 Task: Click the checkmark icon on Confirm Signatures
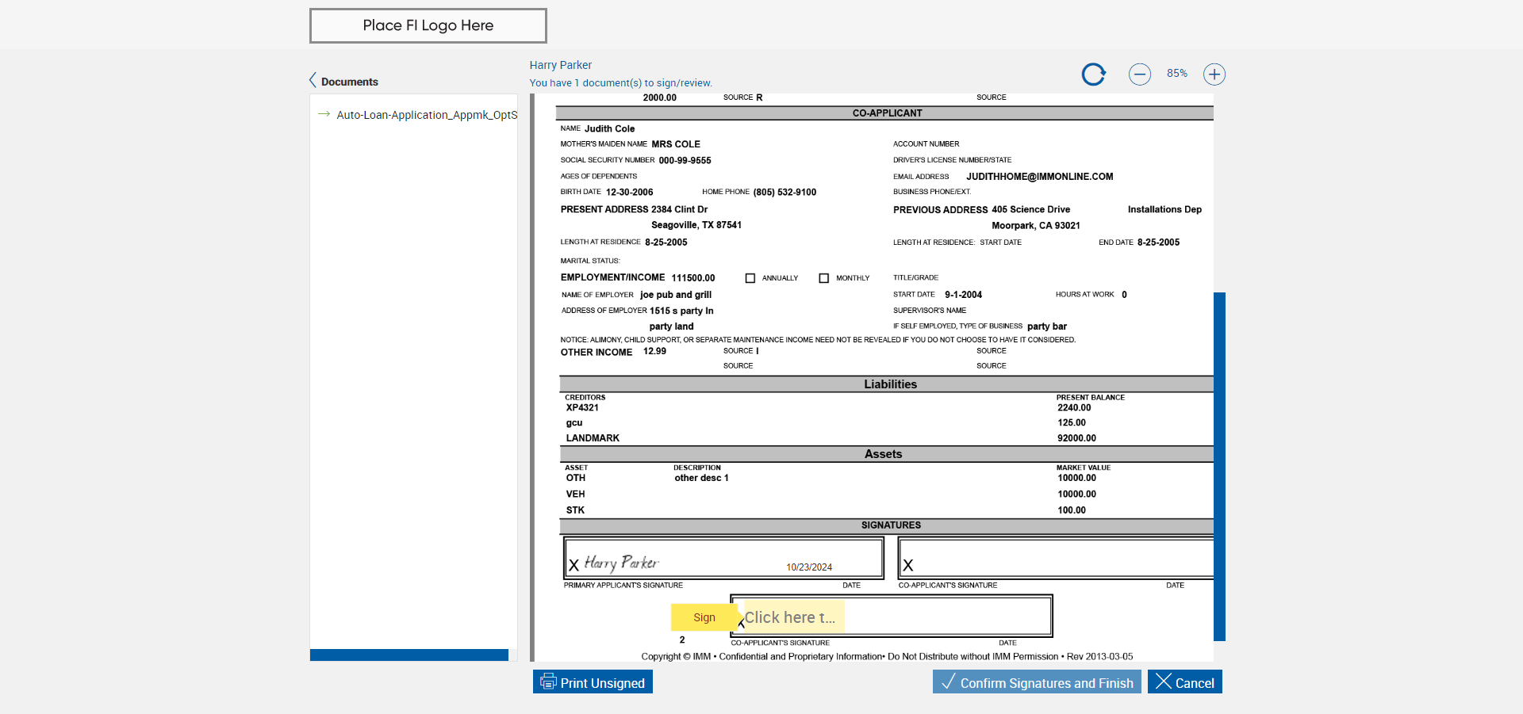[x=948, y=682]
